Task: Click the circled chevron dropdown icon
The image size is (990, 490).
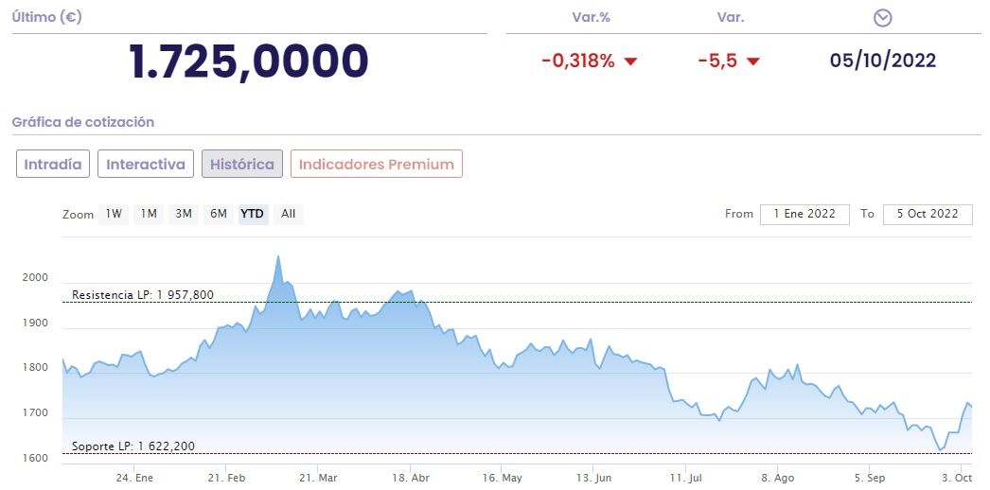Action: pyautogui.click(x=882, y=18)
